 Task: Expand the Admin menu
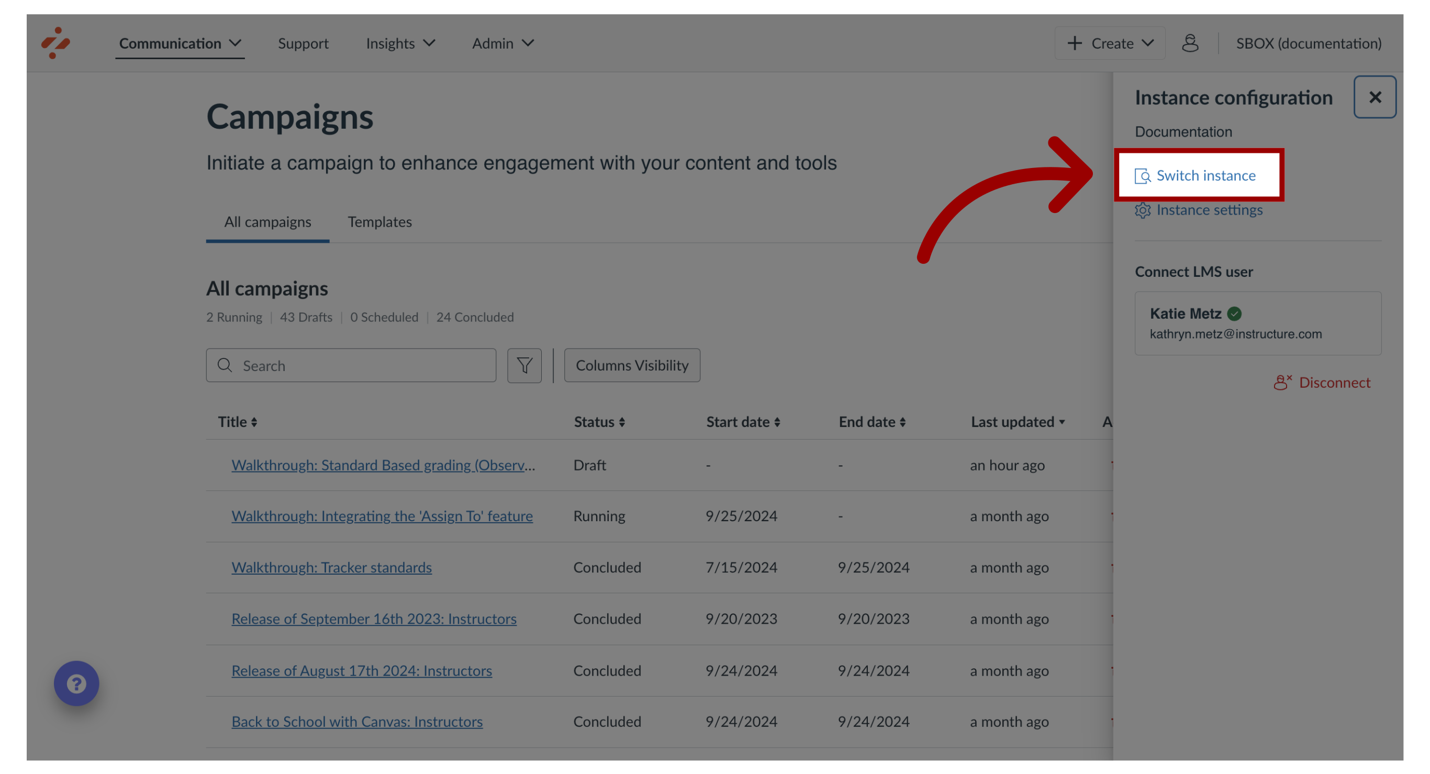click(x=503, y=43)
